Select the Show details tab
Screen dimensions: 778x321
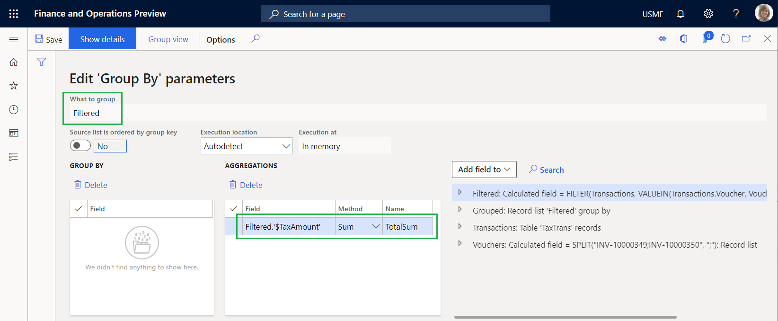103,39
